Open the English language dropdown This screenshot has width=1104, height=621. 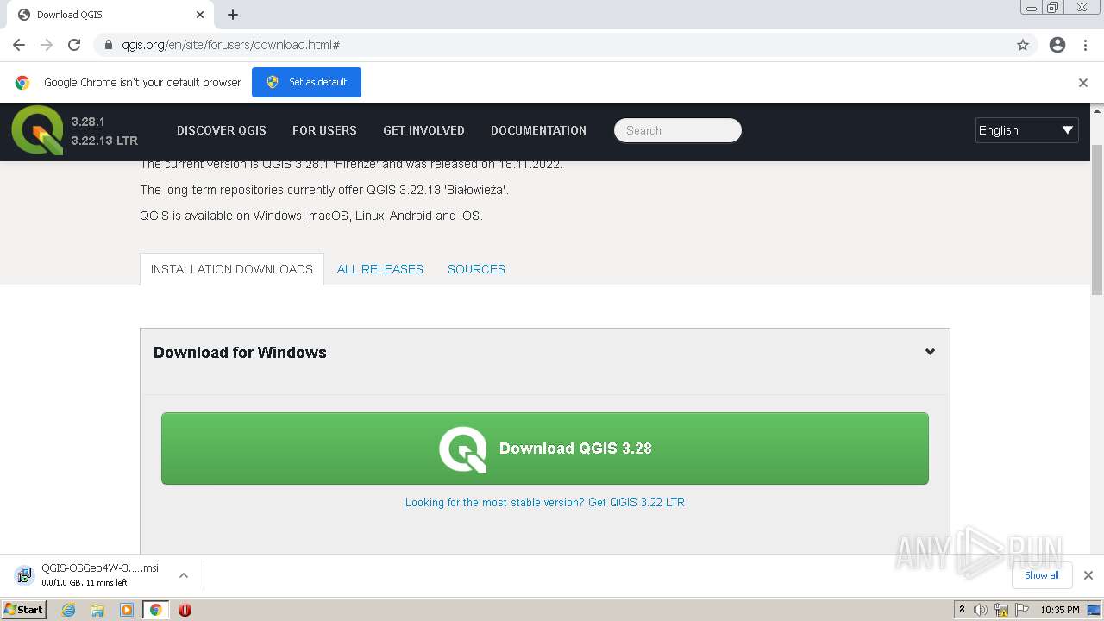1026,130
